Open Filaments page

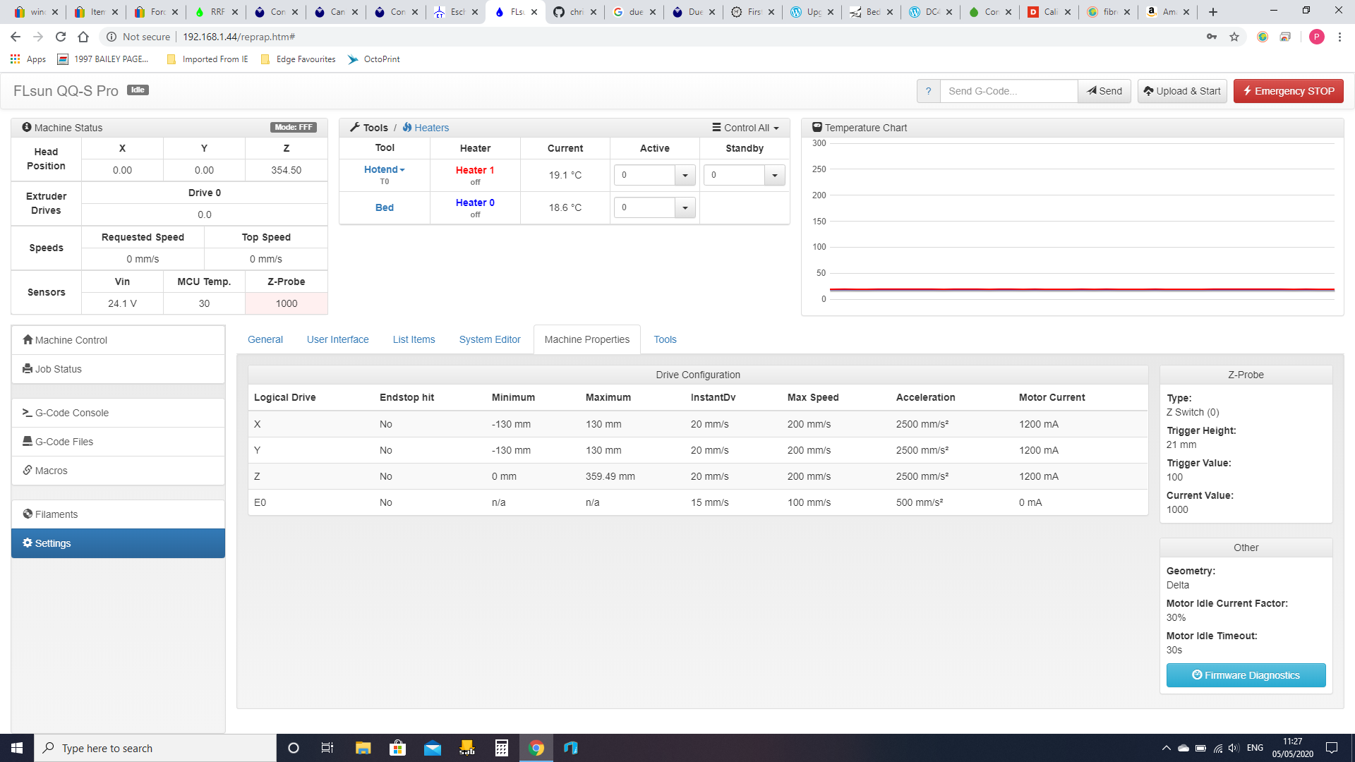tap(118, 514)
